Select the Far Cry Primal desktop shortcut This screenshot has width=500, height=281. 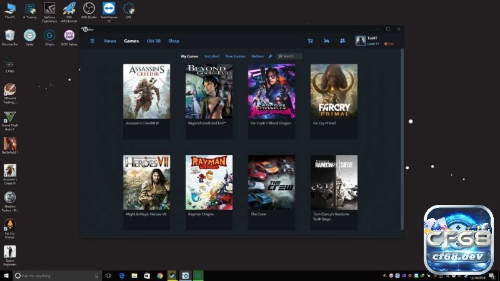click(x=10, y=229)
